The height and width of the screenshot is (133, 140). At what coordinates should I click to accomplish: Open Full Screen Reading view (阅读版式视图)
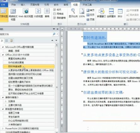point(13,15)
